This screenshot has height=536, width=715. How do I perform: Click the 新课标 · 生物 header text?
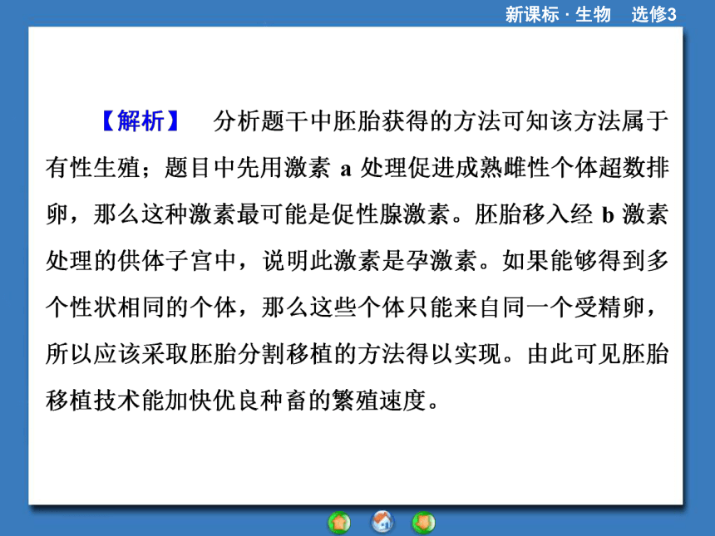click(558, 14)
